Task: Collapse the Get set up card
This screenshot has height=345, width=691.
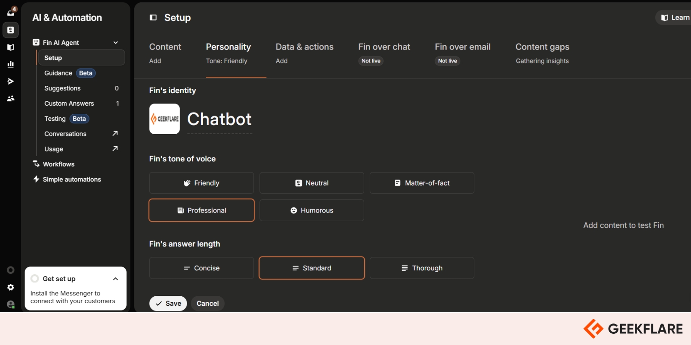Action: (115, 279)
